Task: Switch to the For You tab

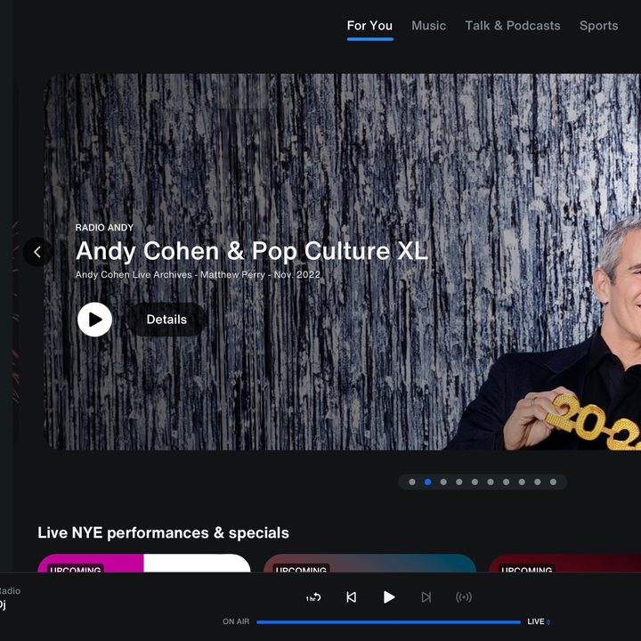Action: click(x=369, y=26)
